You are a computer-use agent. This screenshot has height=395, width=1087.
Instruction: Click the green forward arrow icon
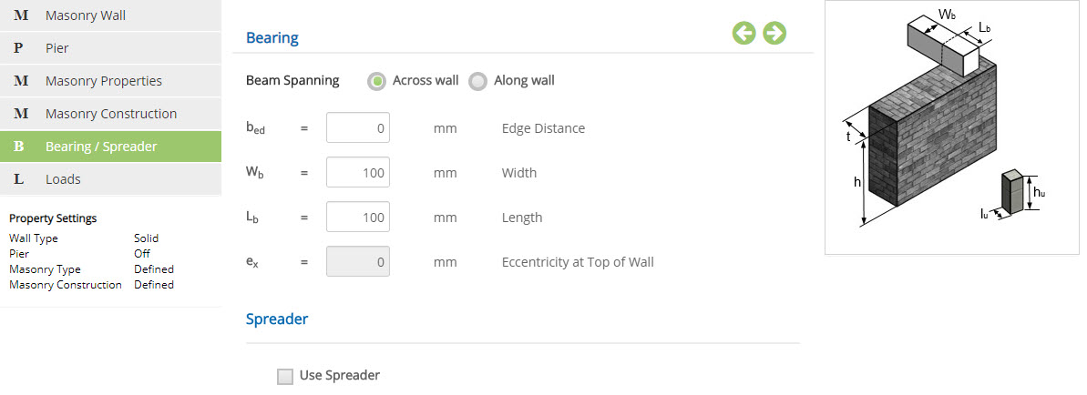point(774,34)
